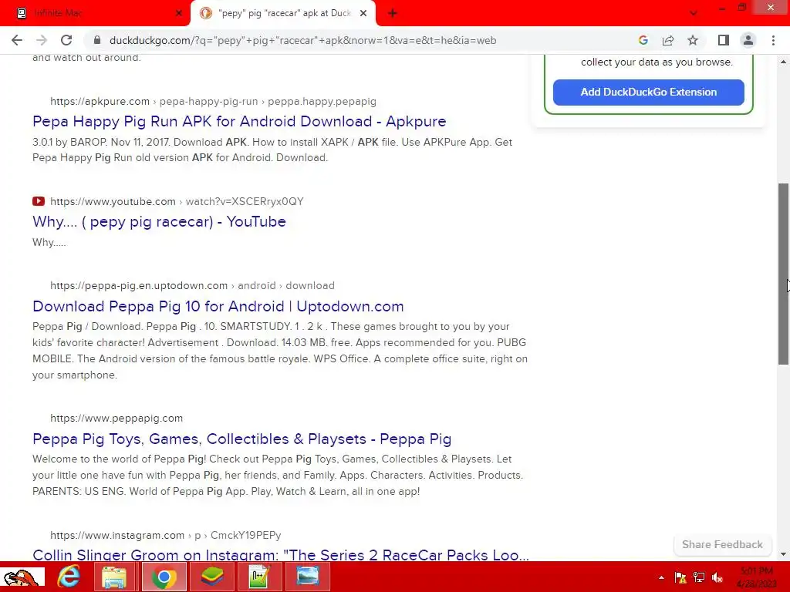Viewport: 790px width, 592px height.
Task: Click the instagram.com result URL
Action: pyautogui.click(x=166, y=535)
